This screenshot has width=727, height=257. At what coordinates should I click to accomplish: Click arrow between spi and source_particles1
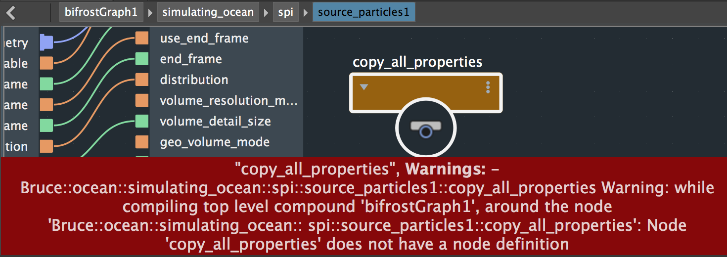[306, 12]
